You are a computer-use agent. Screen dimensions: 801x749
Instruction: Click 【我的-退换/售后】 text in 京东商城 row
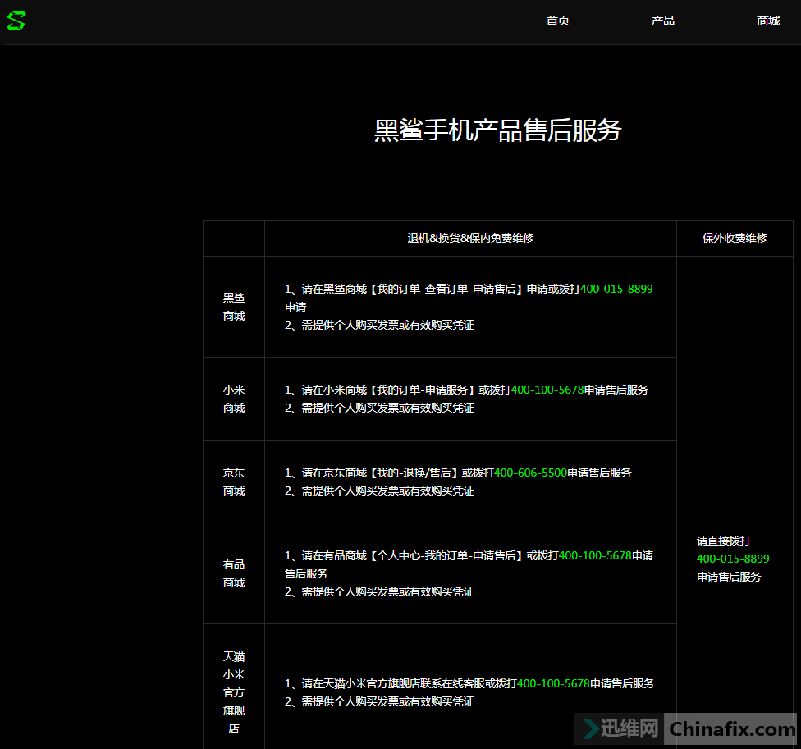tap(414, 473)
